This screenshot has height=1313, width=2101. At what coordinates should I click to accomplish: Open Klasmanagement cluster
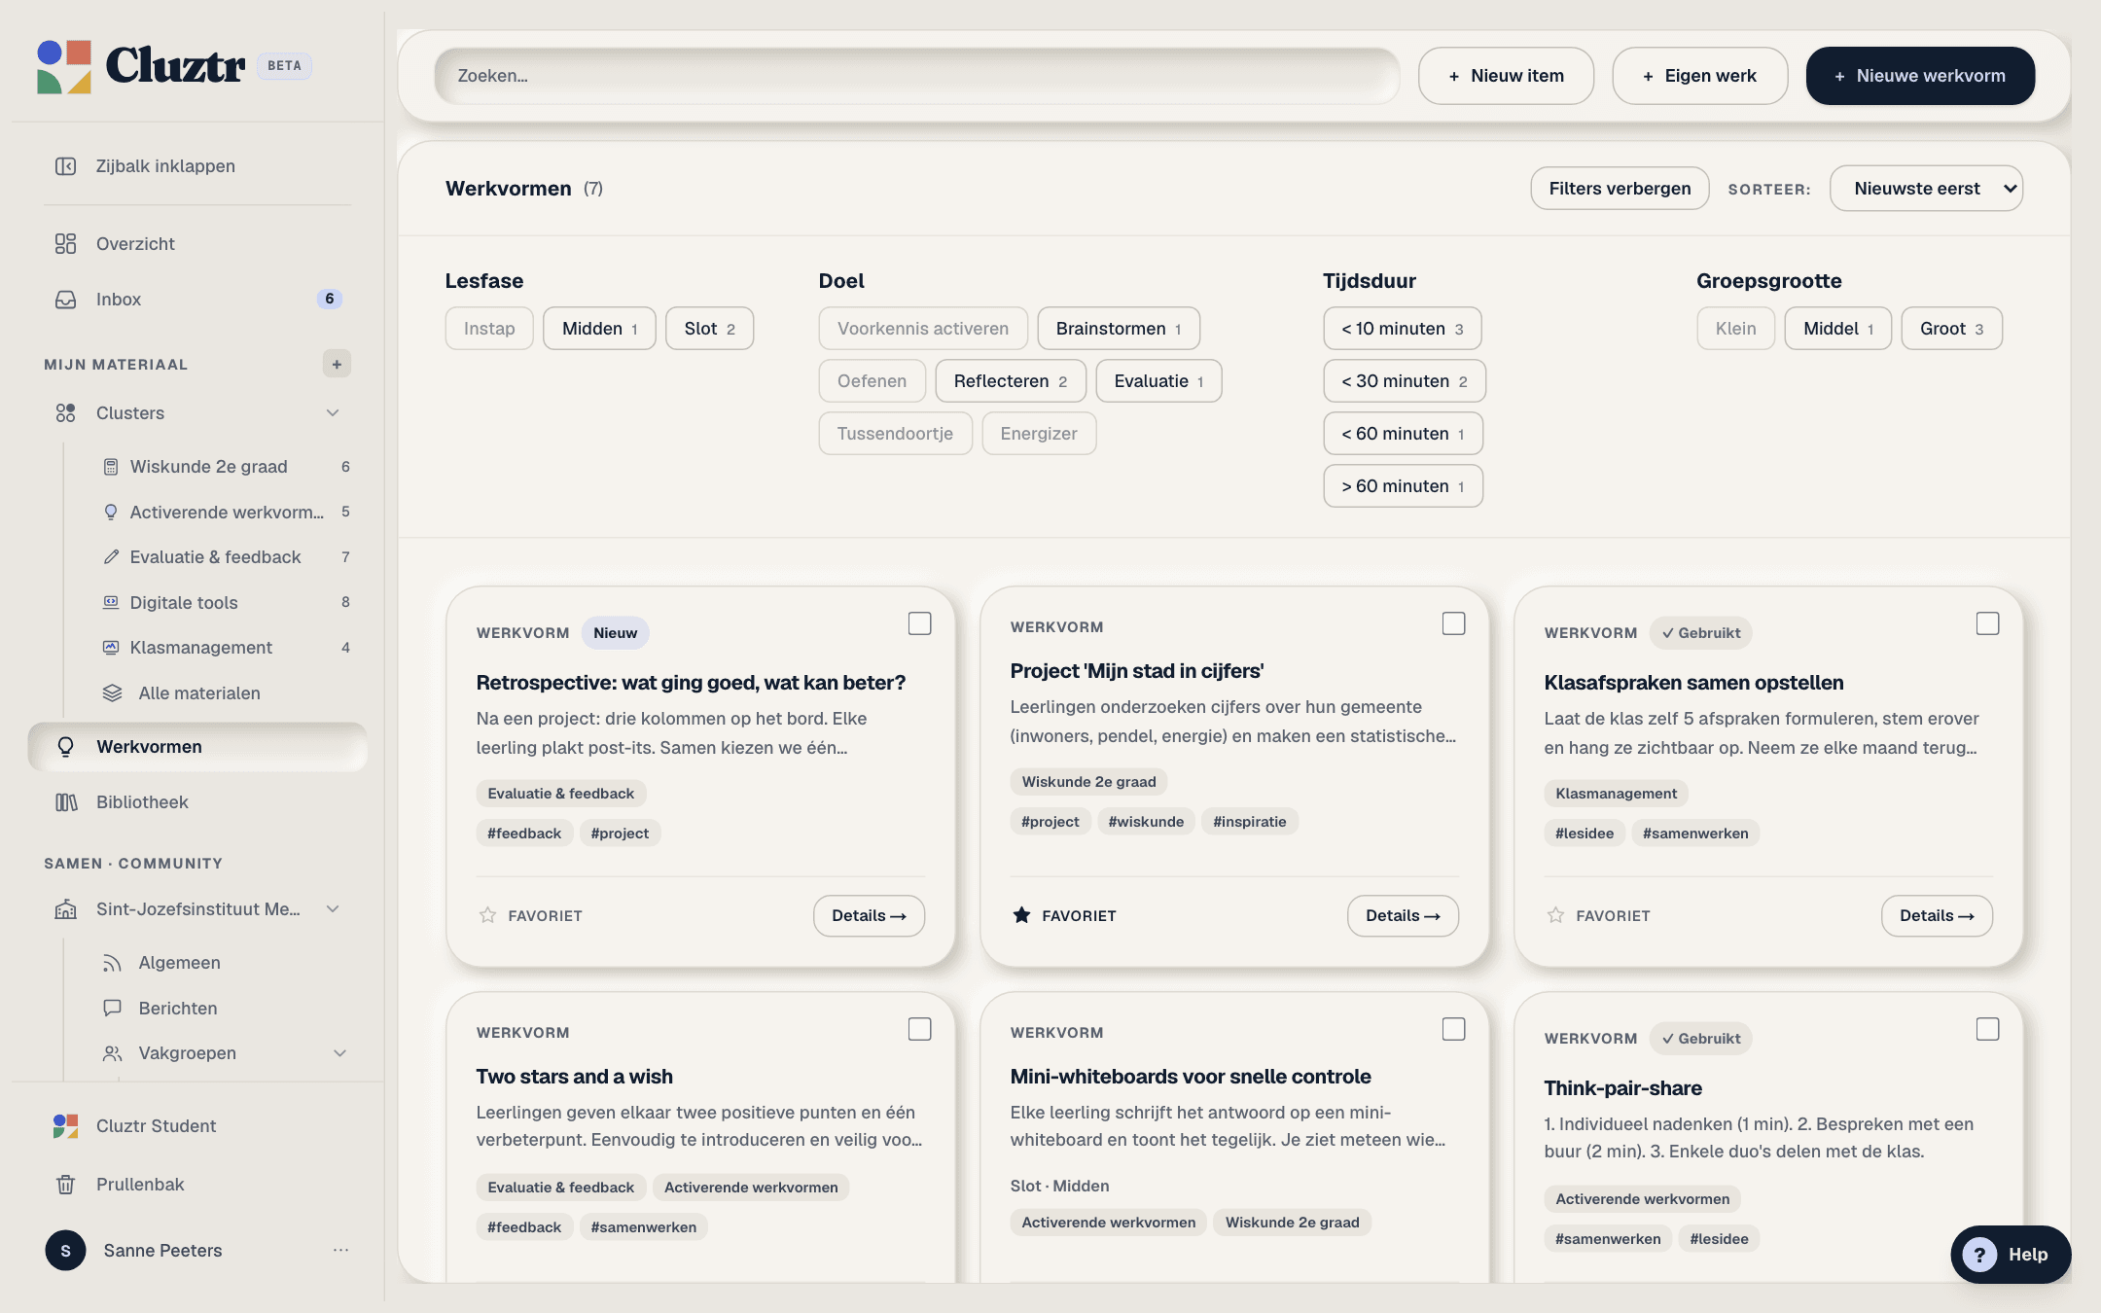226,648
